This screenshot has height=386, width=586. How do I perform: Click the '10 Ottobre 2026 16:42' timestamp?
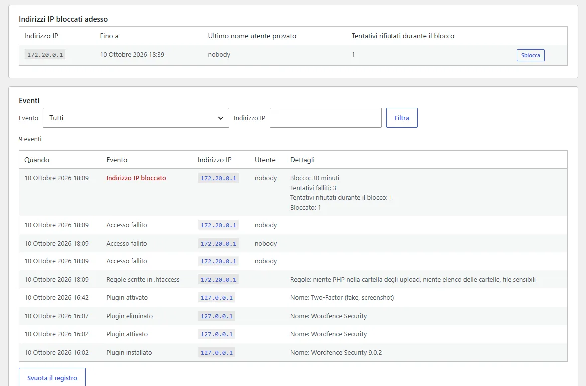point(57,297)
